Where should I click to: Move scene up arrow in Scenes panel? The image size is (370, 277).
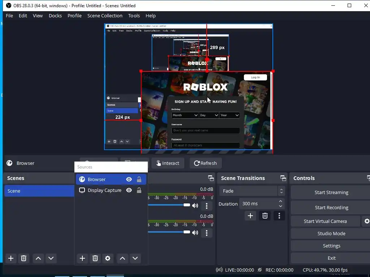[x=38, y=258]
